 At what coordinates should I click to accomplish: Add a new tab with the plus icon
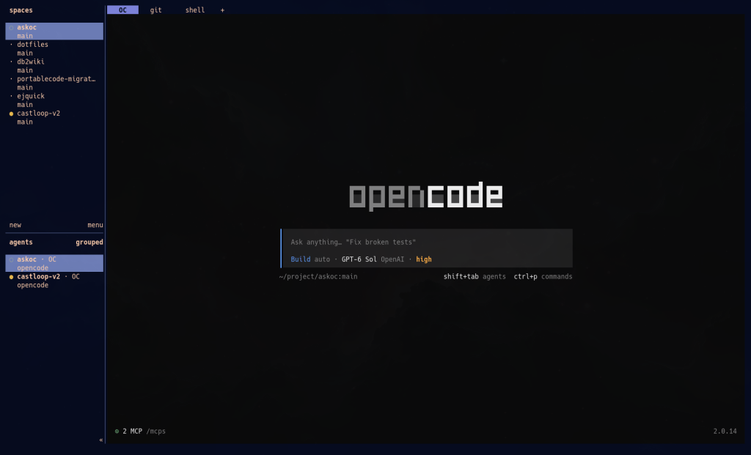(x=222, y=10)
